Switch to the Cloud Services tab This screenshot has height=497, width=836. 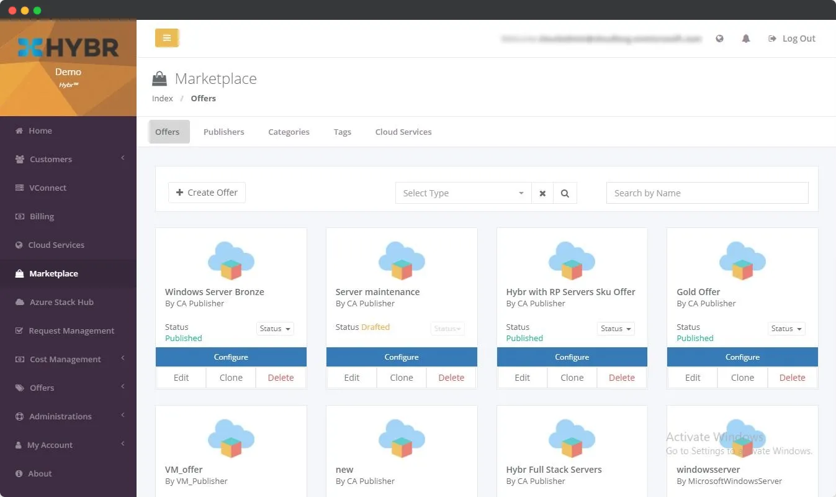[x=403, y=132]
